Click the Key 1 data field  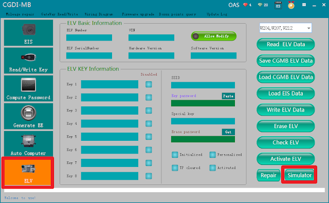coord(109,84)
